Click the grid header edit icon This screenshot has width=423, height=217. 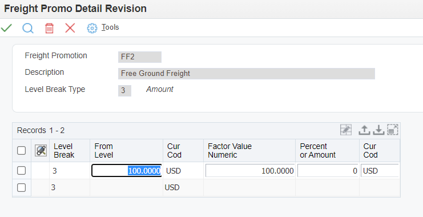coord(41,150)
